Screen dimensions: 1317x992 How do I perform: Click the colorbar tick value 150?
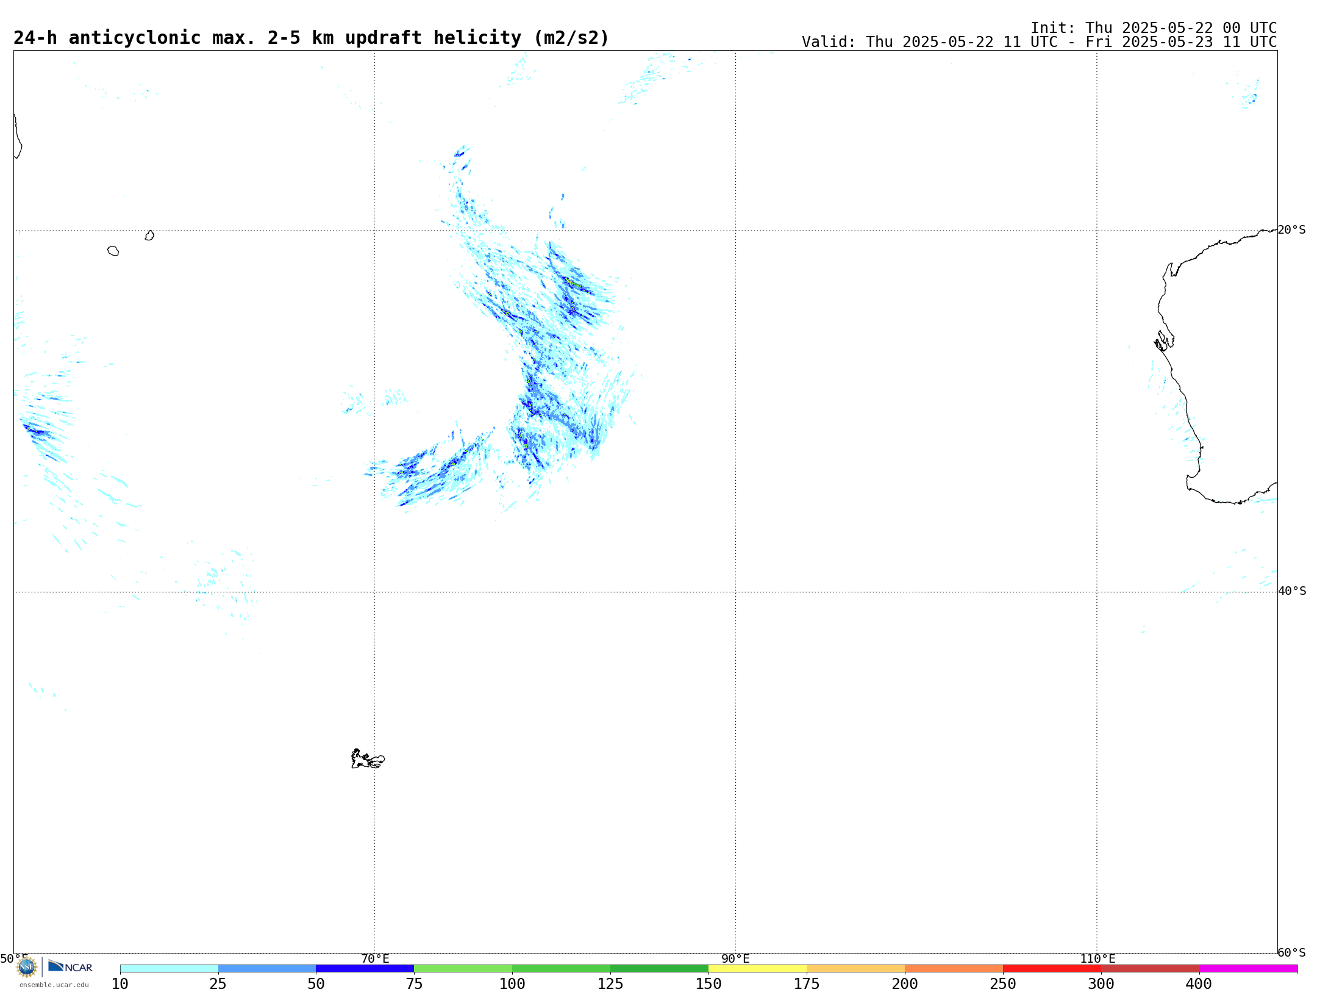(709, 984)
